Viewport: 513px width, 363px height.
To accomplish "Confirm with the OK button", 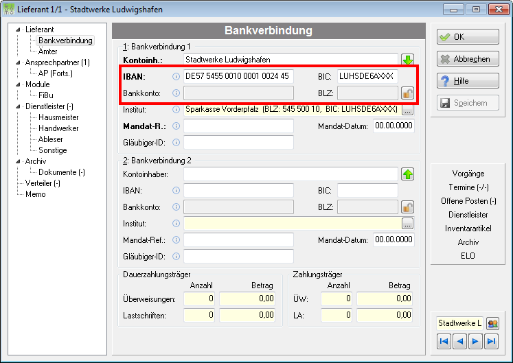I will [468, 36].
